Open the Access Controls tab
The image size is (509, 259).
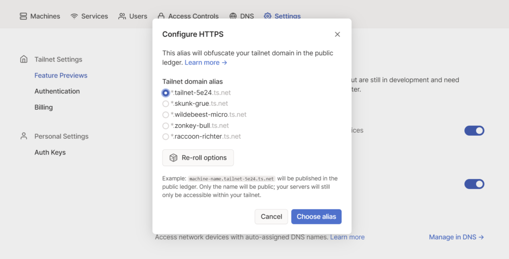pos(188,16)
